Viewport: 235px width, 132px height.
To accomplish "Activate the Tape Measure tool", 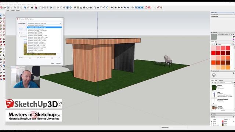I will point(1,49).
